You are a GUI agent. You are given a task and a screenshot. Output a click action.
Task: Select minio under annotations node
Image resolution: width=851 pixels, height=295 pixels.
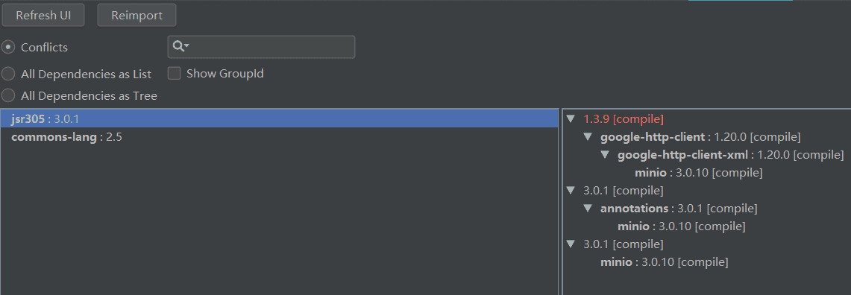click(681, 226)
